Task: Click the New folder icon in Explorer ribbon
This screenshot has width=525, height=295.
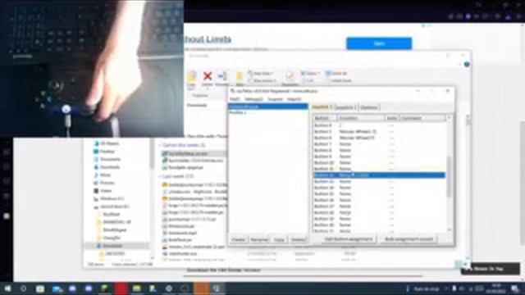Action: [240, 77]
